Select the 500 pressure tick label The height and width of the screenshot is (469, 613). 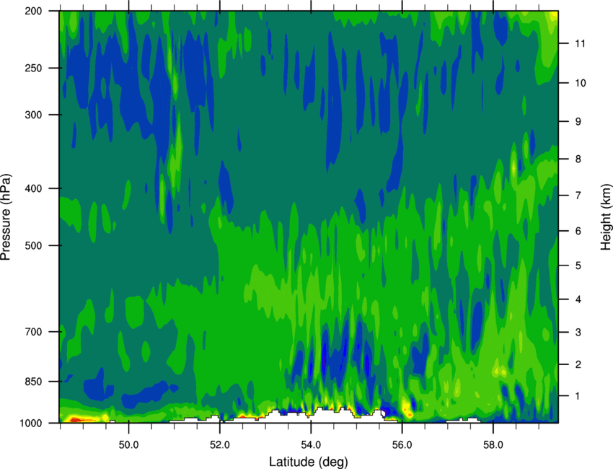(x=33, y=245)
